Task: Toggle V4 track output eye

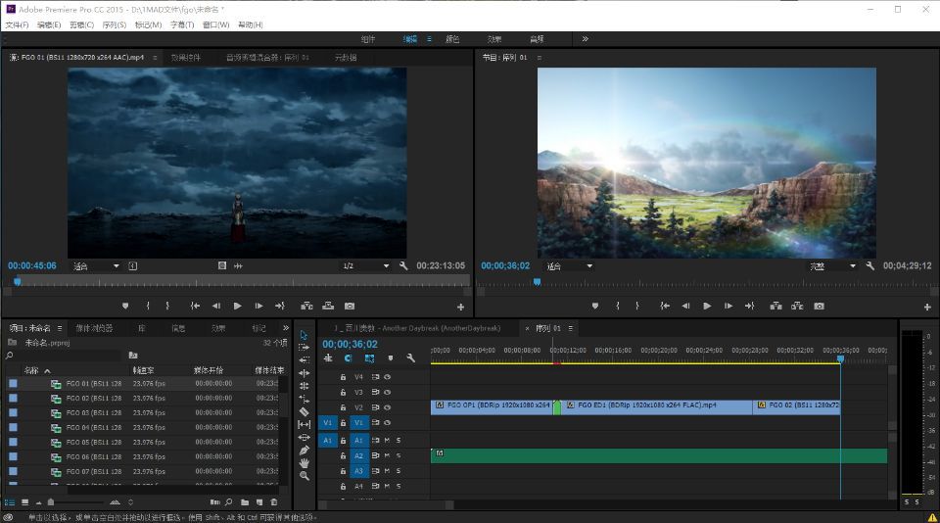Action: 388,377
